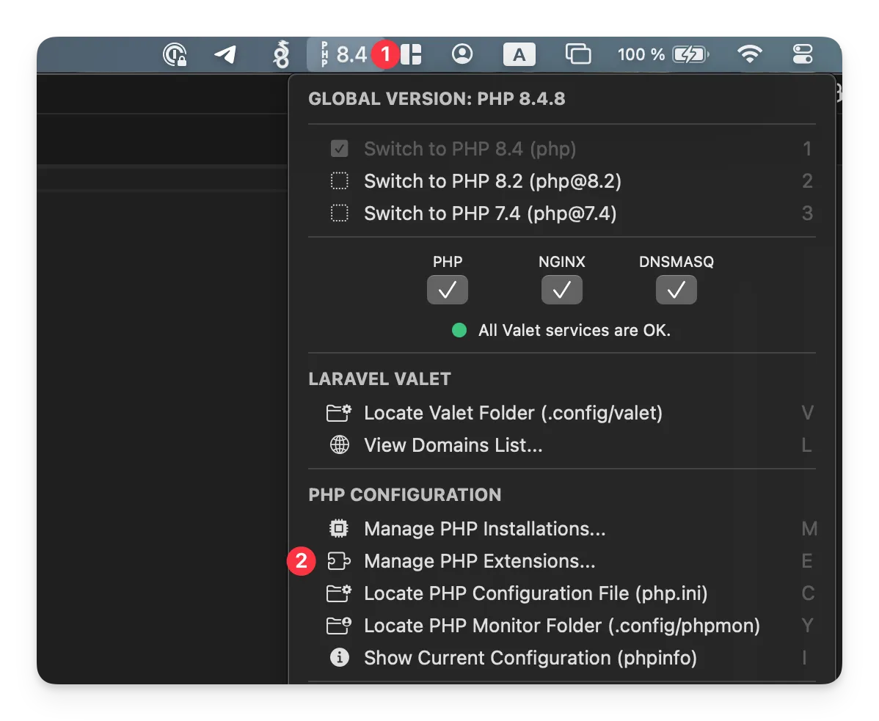The image size is (879, 721).
Task: Click the PHP service label
Action: 448,262
